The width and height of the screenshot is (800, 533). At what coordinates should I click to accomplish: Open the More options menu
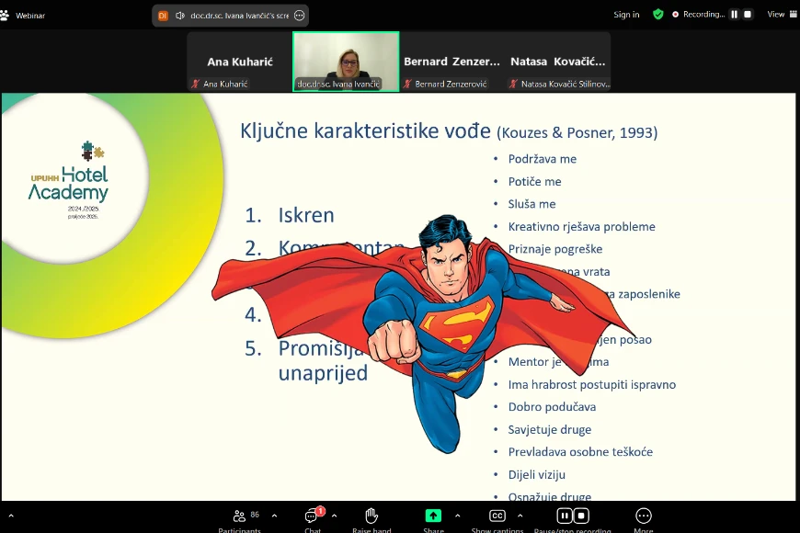click(644, 516)
